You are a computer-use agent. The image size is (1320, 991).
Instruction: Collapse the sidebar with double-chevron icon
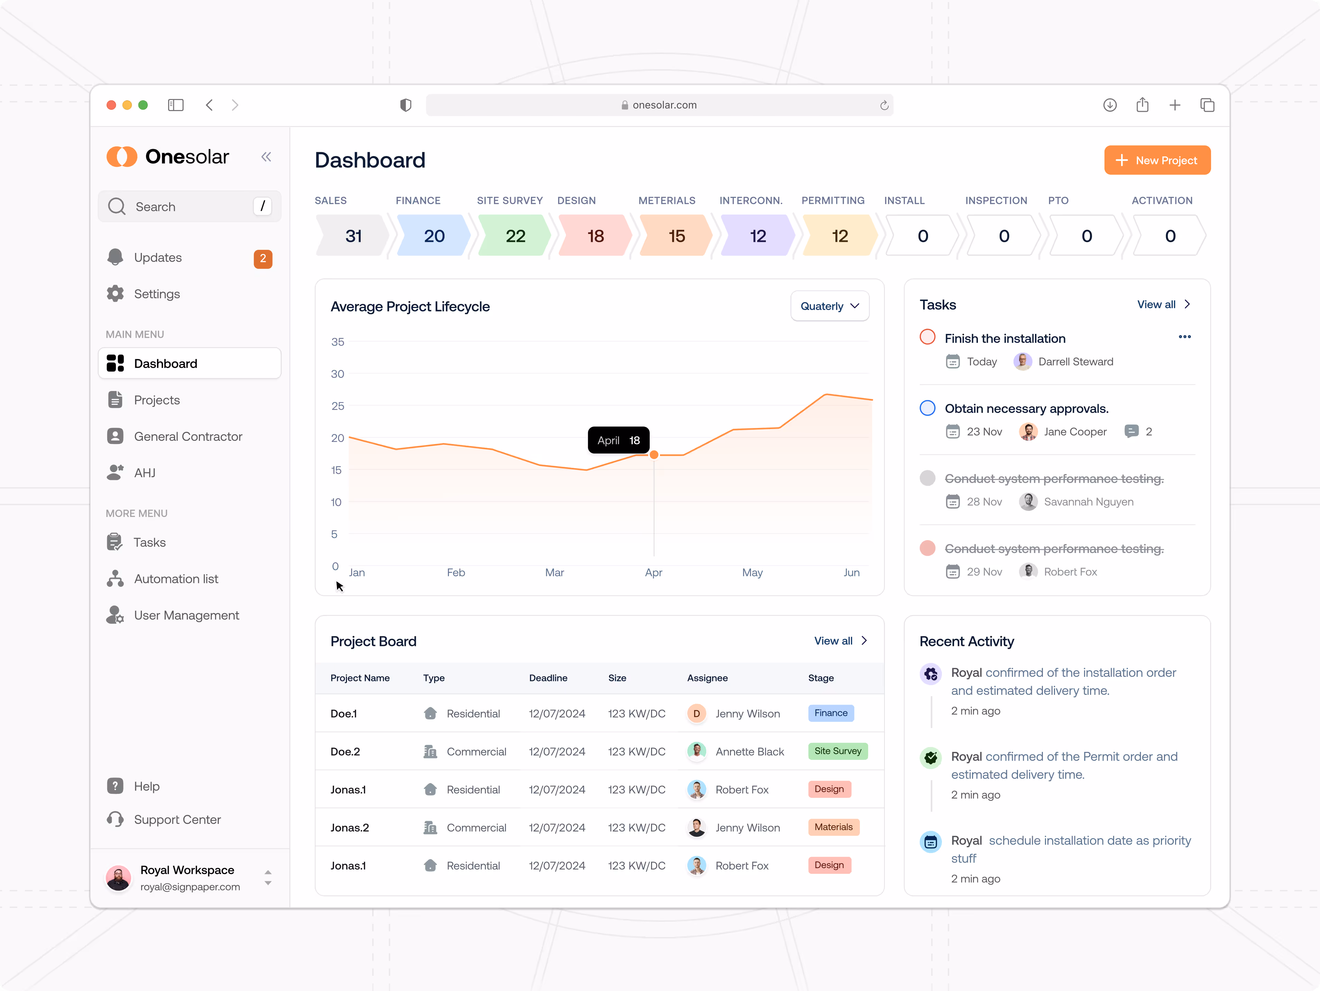pos(266,157)
